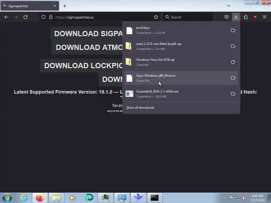Save page to Pocket
Screen dimensions: 271x203
point(227,17)
